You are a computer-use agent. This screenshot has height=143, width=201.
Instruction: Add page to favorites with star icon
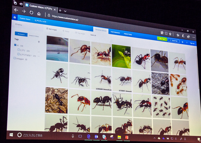pyautogui.click(x=170, y=34)
